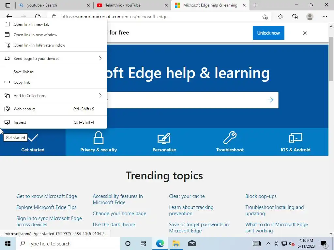Image resolution: width=334 pixels, height=250 pixels.
Task: Open Task View on taskbar
Action: click(144, 243)
